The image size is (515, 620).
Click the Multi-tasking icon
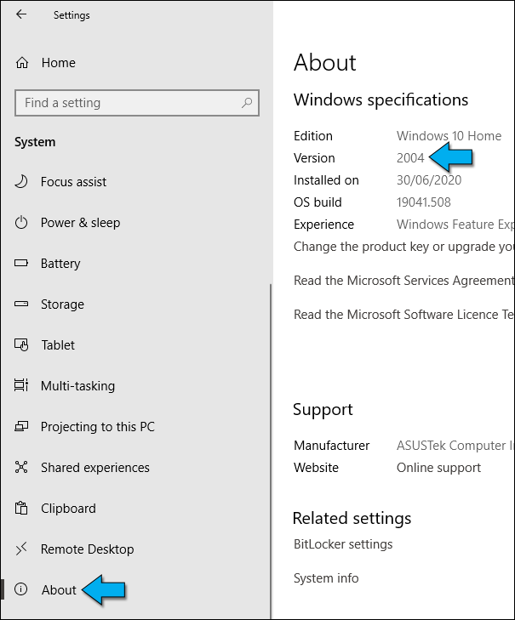22,386
